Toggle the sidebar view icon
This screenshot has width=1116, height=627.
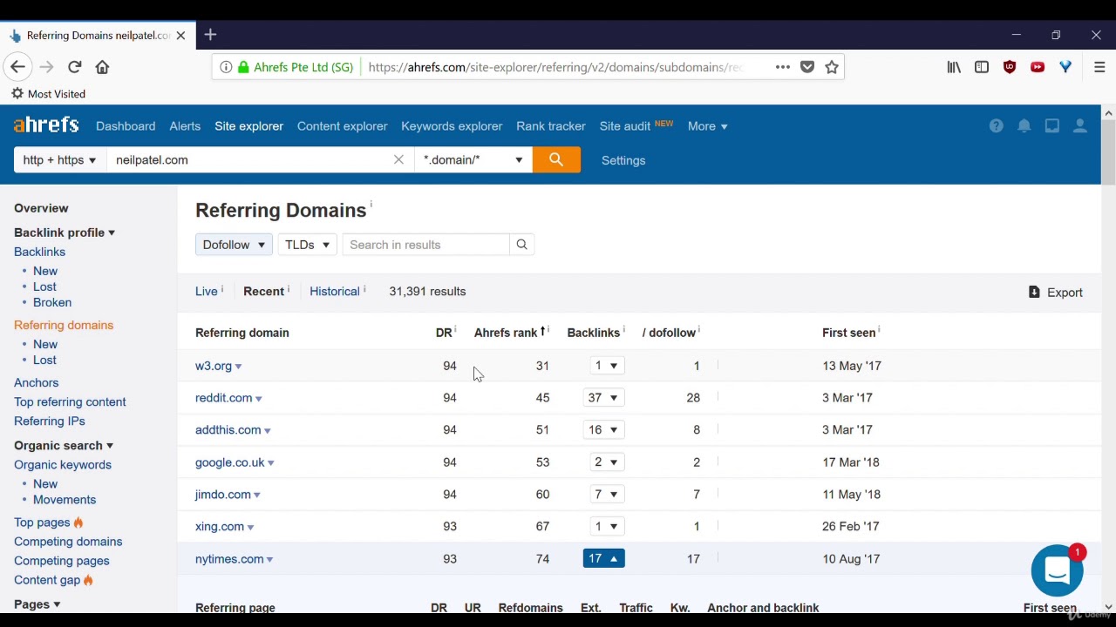coord(982,67)
